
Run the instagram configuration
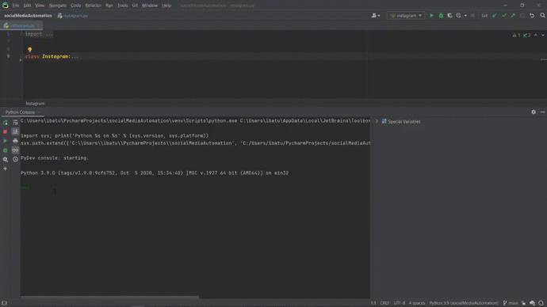tap(431, 15)
